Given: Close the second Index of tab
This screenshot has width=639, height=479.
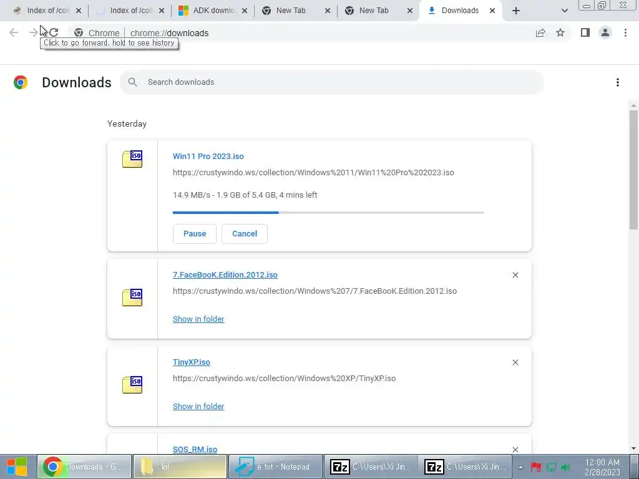Looking at the screenshot, I should coord(162,11).
